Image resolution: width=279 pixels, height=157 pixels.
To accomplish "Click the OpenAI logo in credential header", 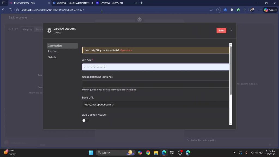I will point(49,30).
